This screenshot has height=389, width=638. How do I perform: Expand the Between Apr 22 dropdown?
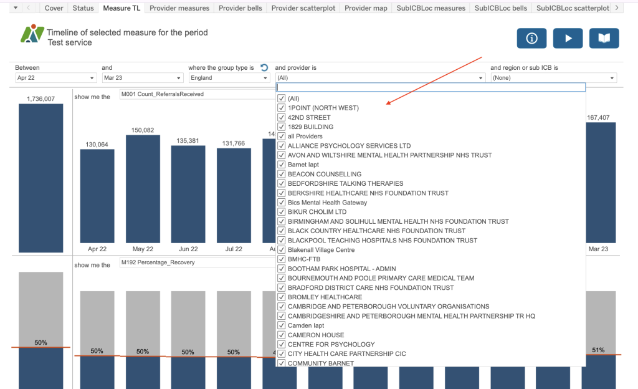(56, 78)
